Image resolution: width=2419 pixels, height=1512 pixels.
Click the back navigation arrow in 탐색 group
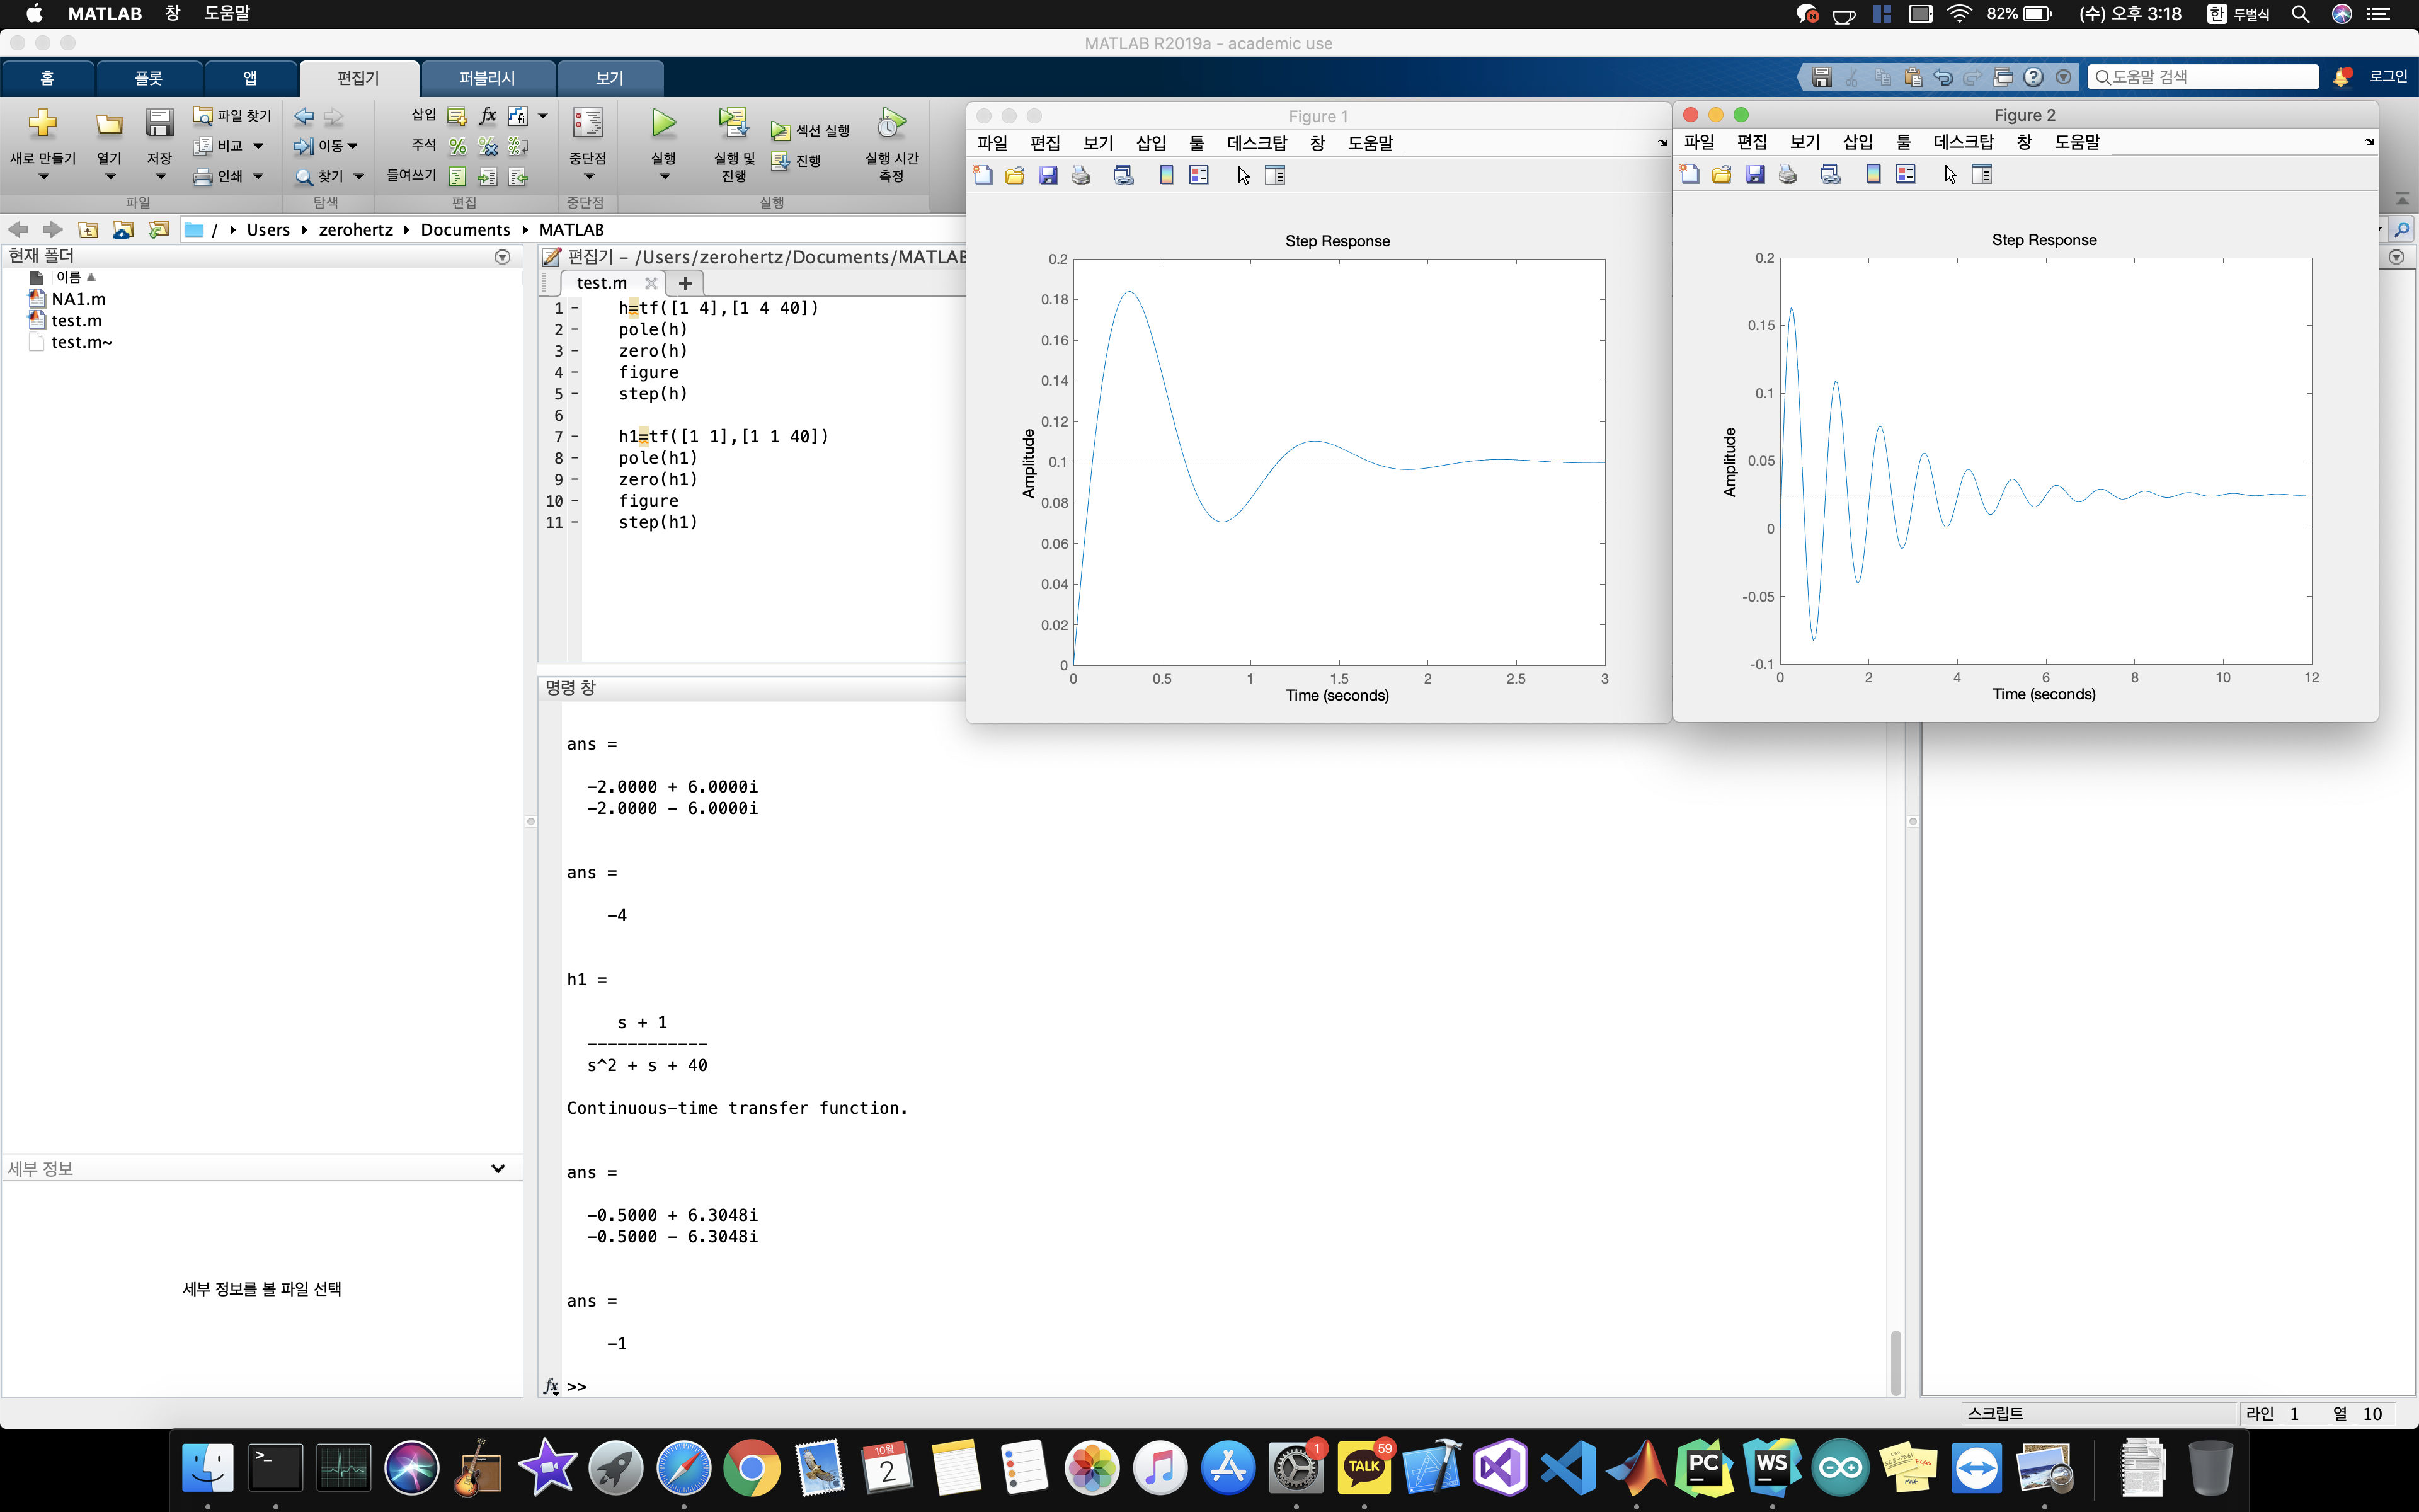[x=304, y=117]
